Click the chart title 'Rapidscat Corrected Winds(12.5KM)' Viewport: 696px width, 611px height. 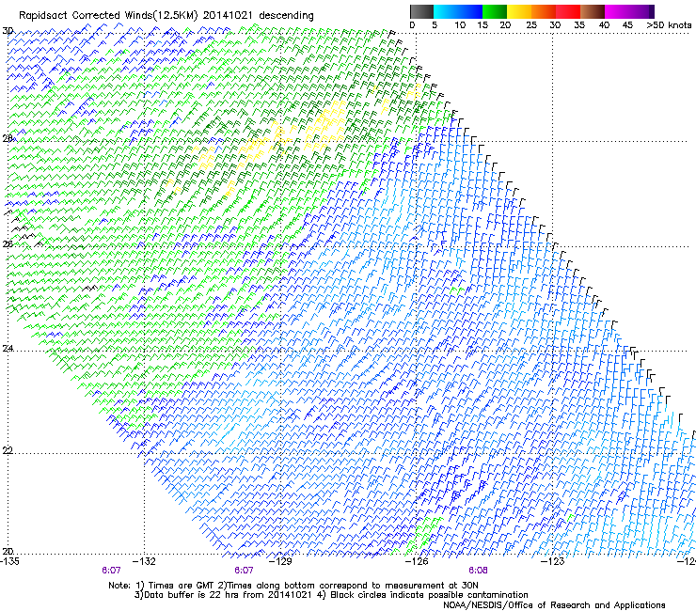tap(108, 16)
